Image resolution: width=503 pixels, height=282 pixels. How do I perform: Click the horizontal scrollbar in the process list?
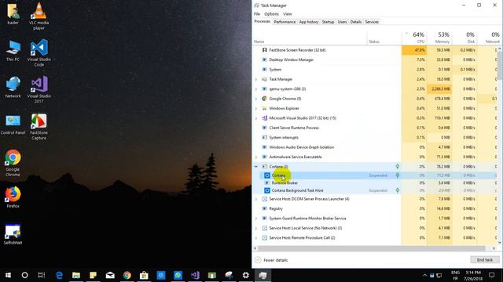[372, 248]
